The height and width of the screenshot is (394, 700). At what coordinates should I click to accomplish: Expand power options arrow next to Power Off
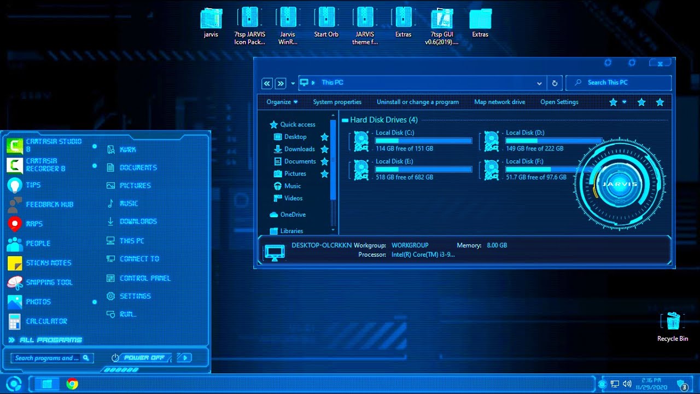click(185, 357)
